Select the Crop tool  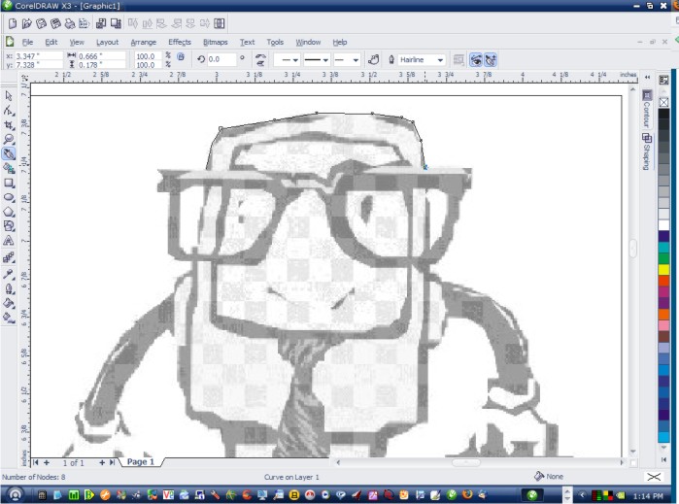coord(9,125)
